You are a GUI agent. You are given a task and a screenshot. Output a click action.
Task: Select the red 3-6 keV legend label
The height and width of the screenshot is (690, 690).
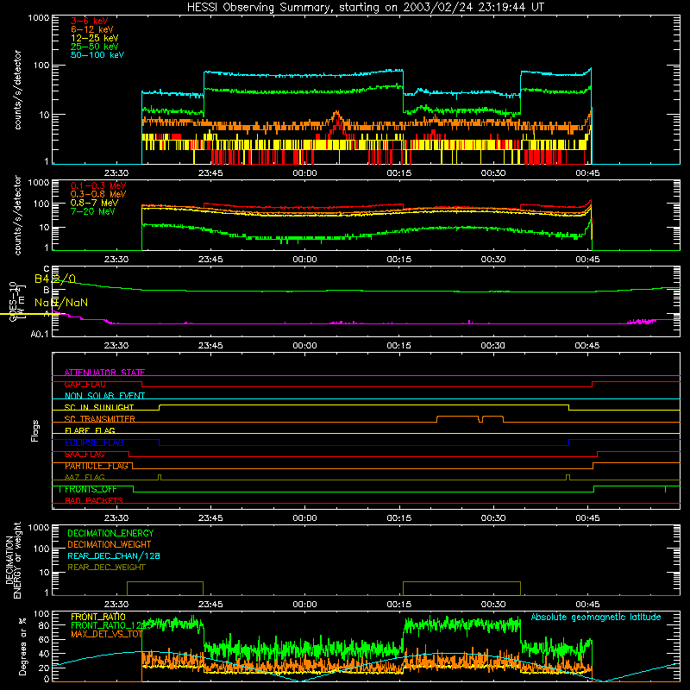89,21
